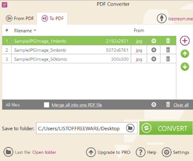Click the 300x300 dimension value
Viewport: 193px width, 161px height.
120,59
